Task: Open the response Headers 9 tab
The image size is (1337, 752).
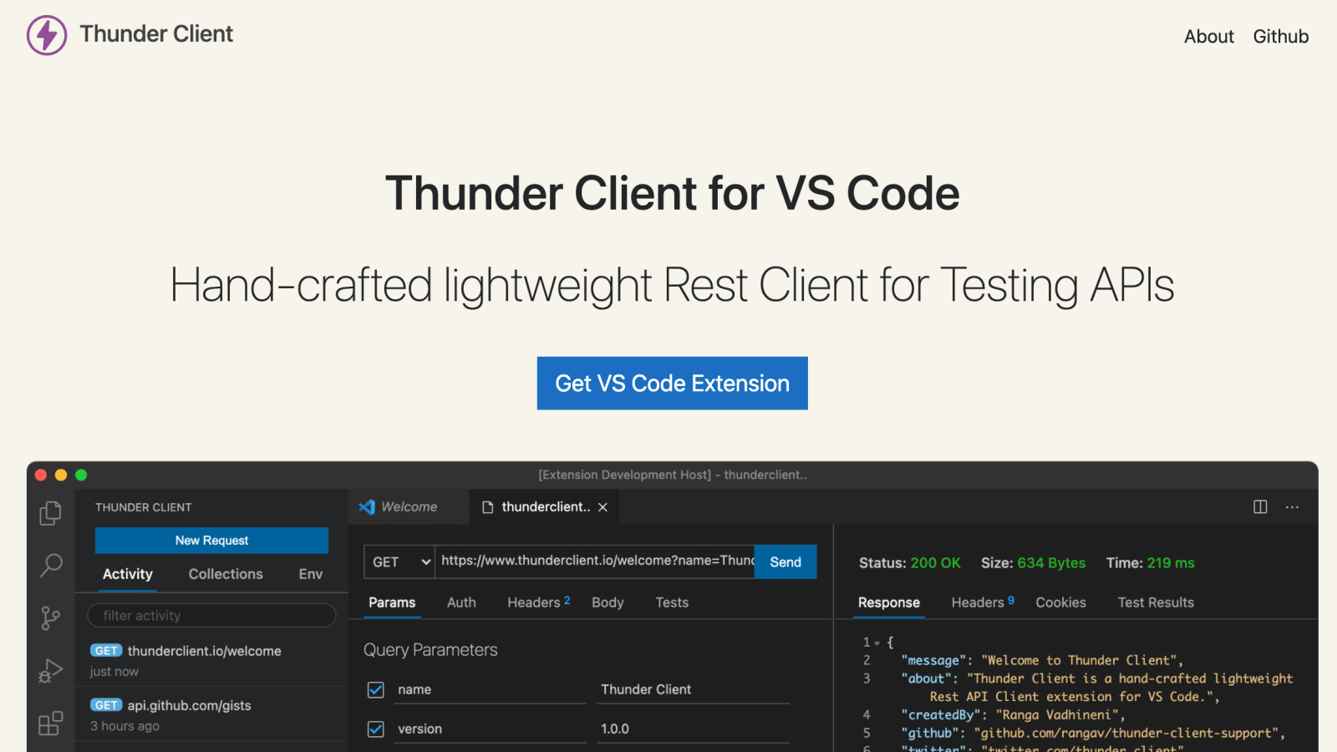Action: [x=983, y=602]
